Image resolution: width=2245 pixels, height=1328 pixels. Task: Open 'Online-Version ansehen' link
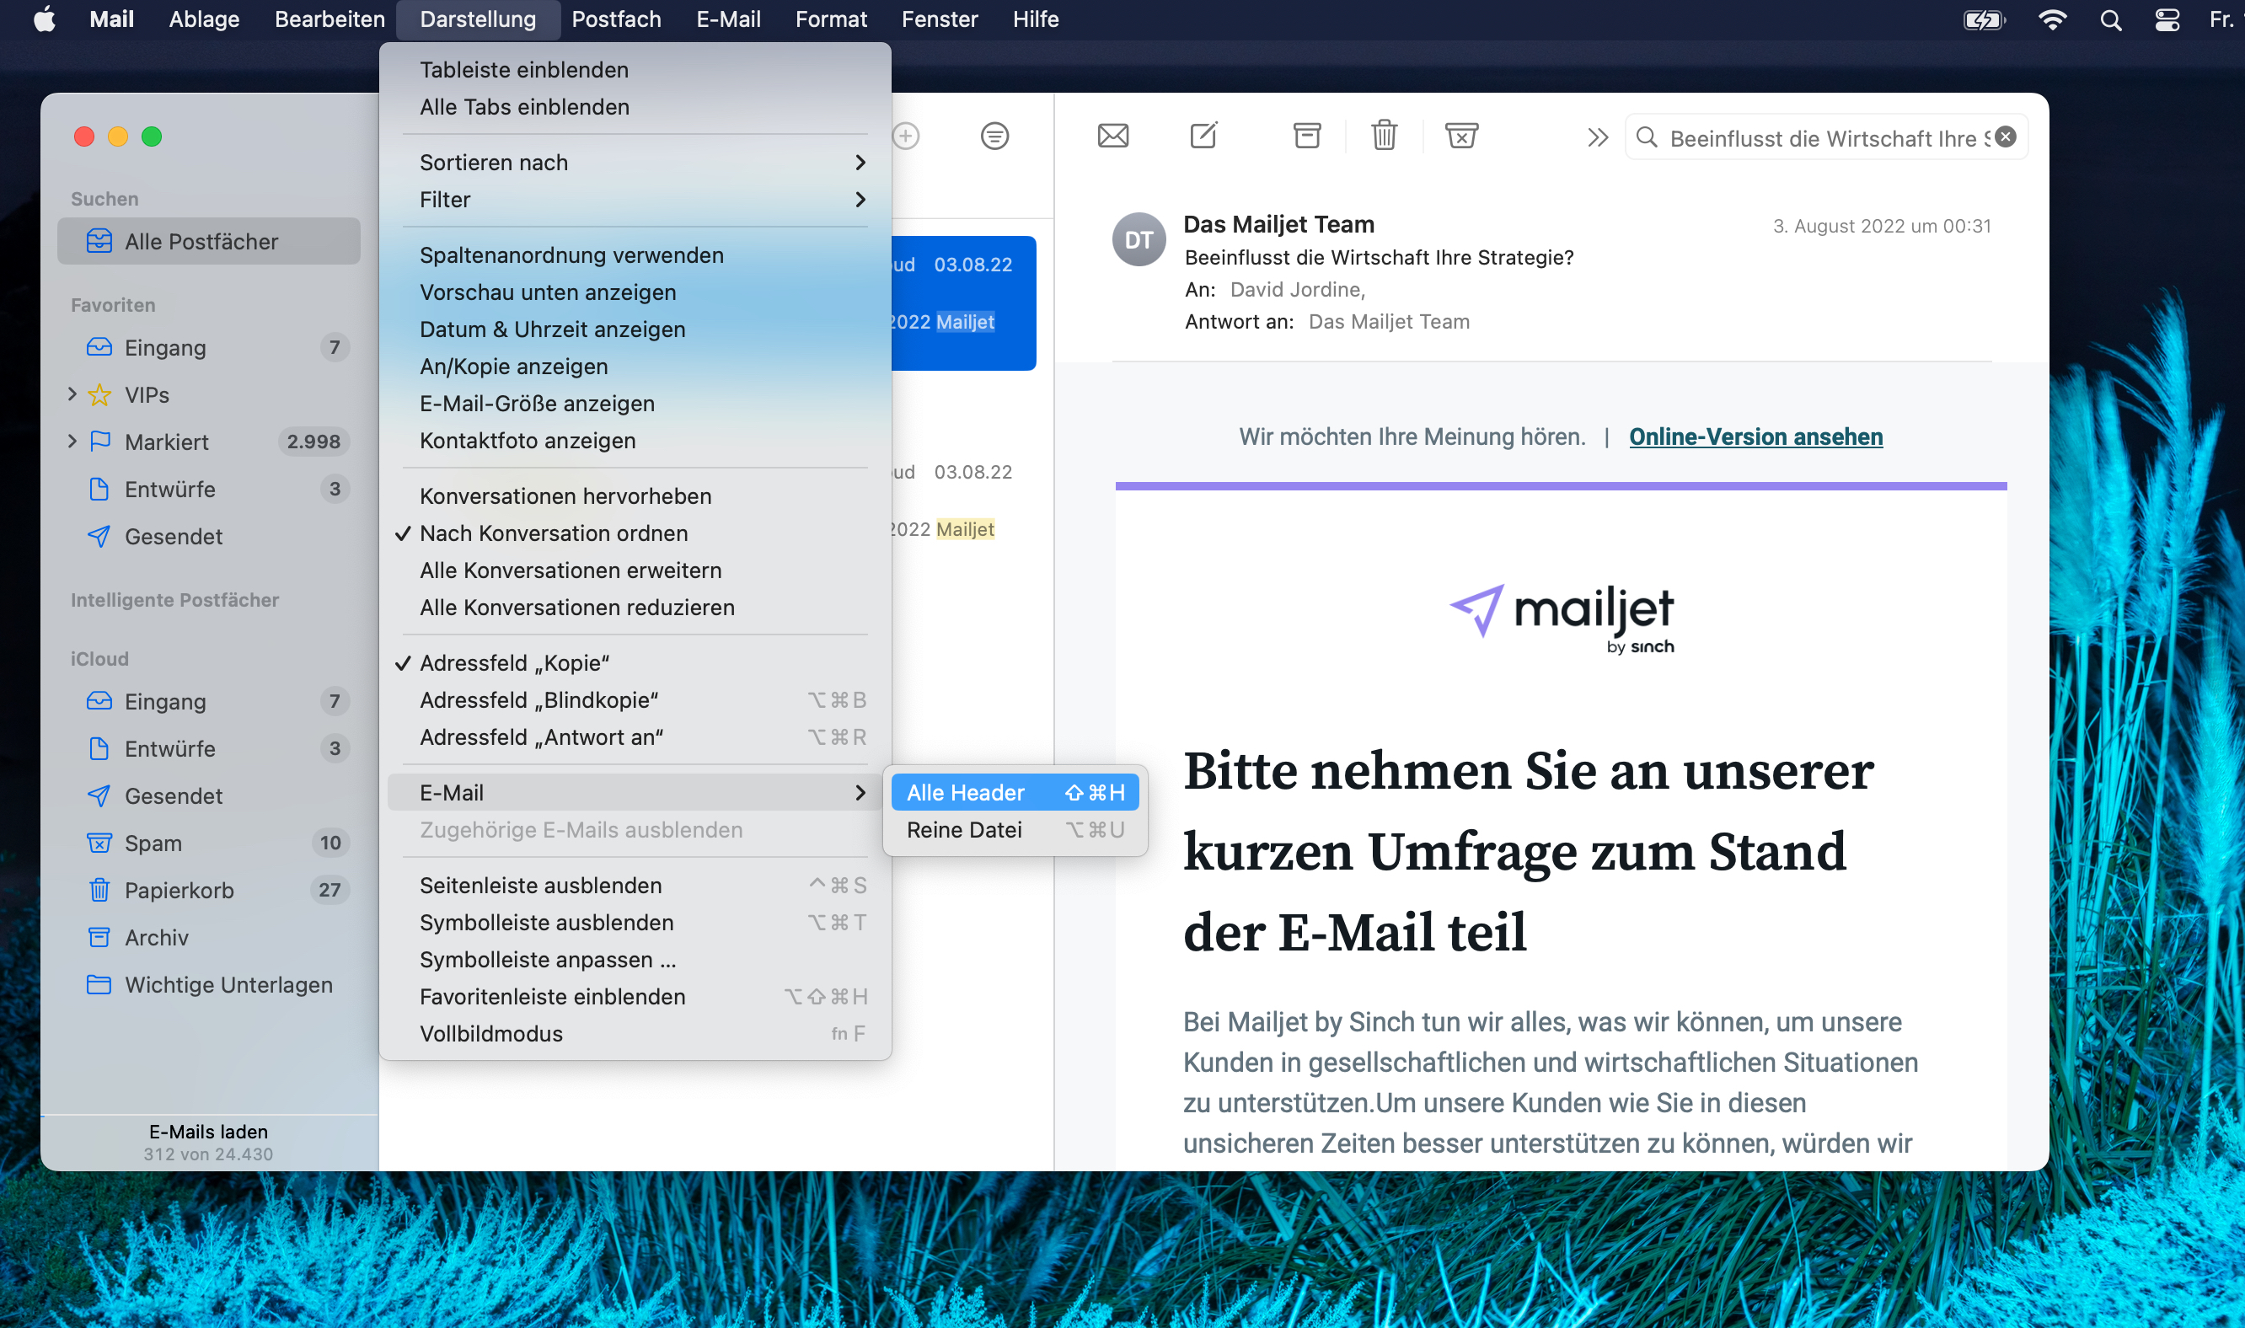point(1755,436)
